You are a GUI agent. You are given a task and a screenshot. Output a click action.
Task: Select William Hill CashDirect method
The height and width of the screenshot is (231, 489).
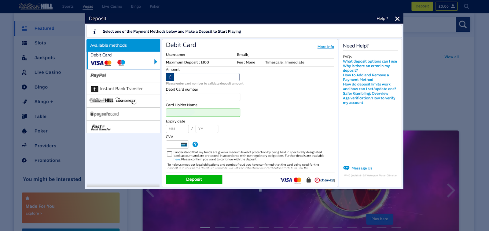coord(123,101)
